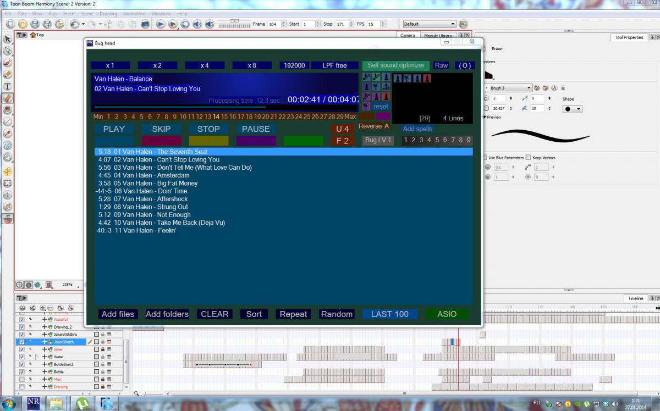Disable the Waterfall layer checkbox
This screenshot has height=411, width=660.
point(22,319)
